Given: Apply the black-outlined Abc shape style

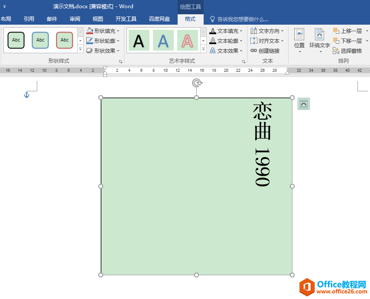Looking at the screenshot, I should (16, 40).
